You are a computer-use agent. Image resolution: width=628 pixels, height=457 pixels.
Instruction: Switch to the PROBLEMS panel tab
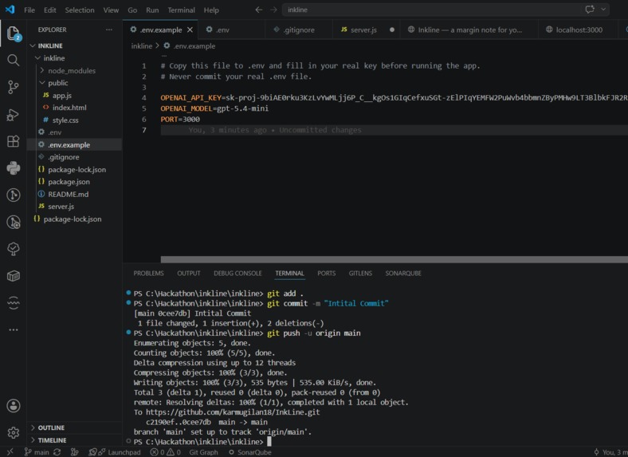click(x=148, y=274)
